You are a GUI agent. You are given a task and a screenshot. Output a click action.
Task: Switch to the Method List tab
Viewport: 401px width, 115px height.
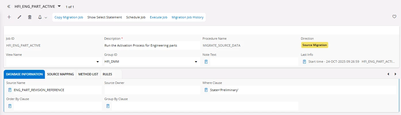tap(88, 74)
